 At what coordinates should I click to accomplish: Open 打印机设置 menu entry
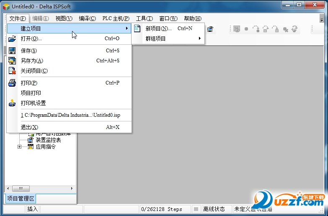69,103
